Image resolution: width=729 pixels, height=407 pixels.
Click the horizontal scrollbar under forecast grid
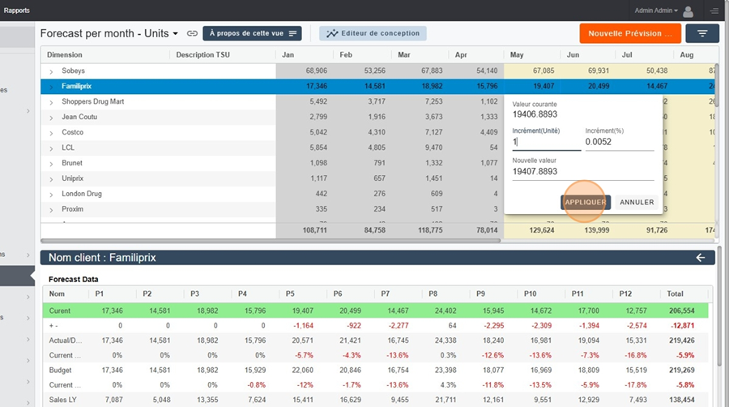pyautogui.click(x=271, y=241)
